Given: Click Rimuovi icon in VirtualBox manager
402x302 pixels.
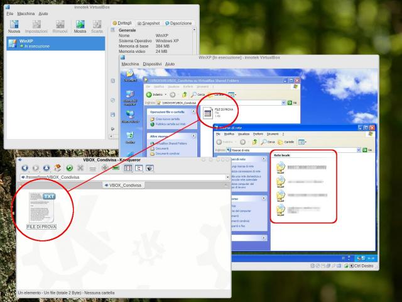Looking at the screenshot, I should coord(60,26).
